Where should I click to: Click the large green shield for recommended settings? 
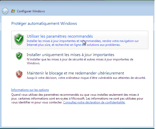tap(19, 39)
